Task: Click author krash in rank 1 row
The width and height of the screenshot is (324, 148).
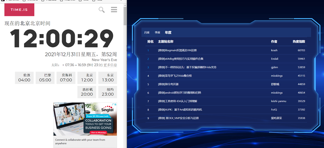Action: 274,50
